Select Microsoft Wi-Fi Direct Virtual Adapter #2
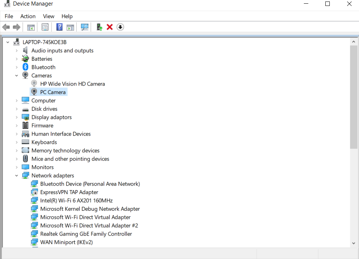359x259 pixels. tap(89, 226)
